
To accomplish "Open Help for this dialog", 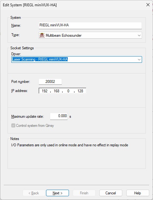I will click(x=138, y=193).
